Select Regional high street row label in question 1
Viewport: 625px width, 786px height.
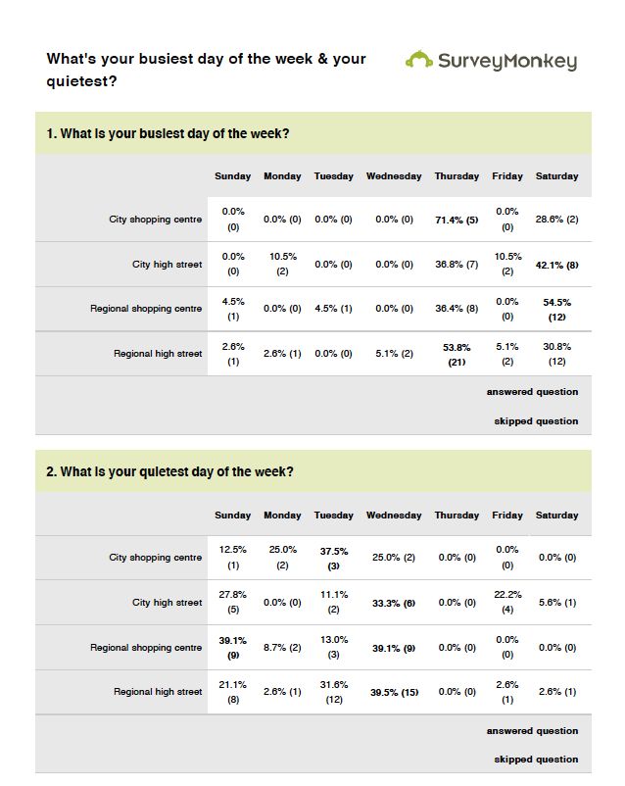(158, 354)
